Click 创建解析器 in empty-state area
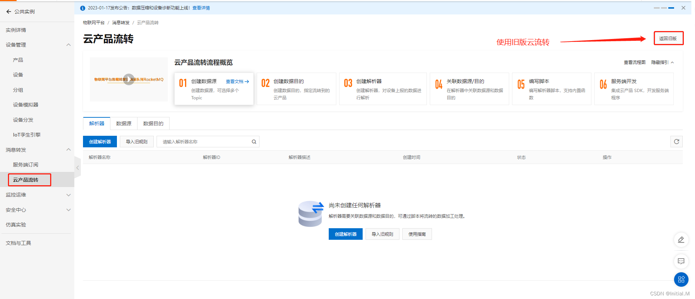 coord(346,234)
